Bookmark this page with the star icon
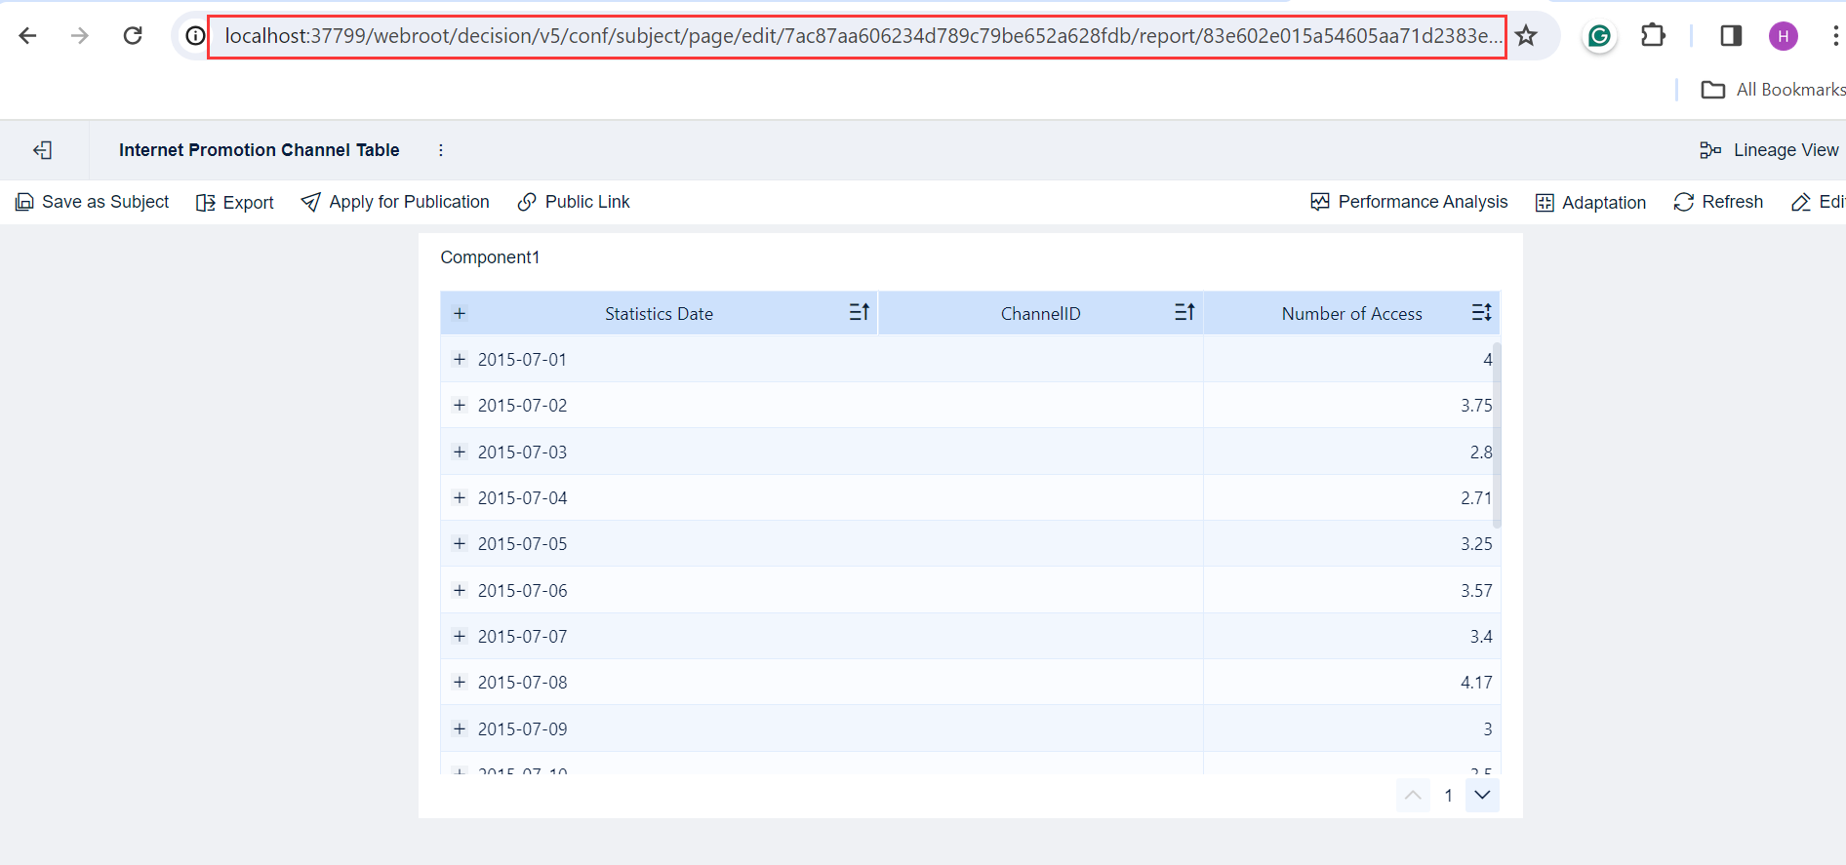1846x865 pixels. (x=1527, y=36)
